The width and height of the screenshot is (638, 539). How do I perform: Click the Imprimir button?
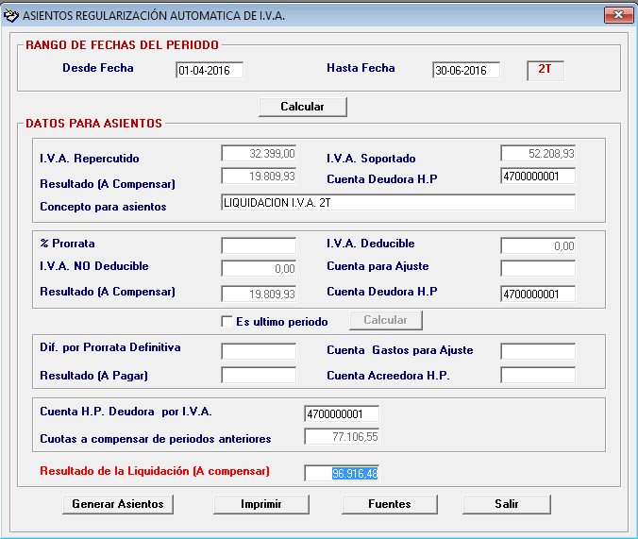(x=261, y=504)
